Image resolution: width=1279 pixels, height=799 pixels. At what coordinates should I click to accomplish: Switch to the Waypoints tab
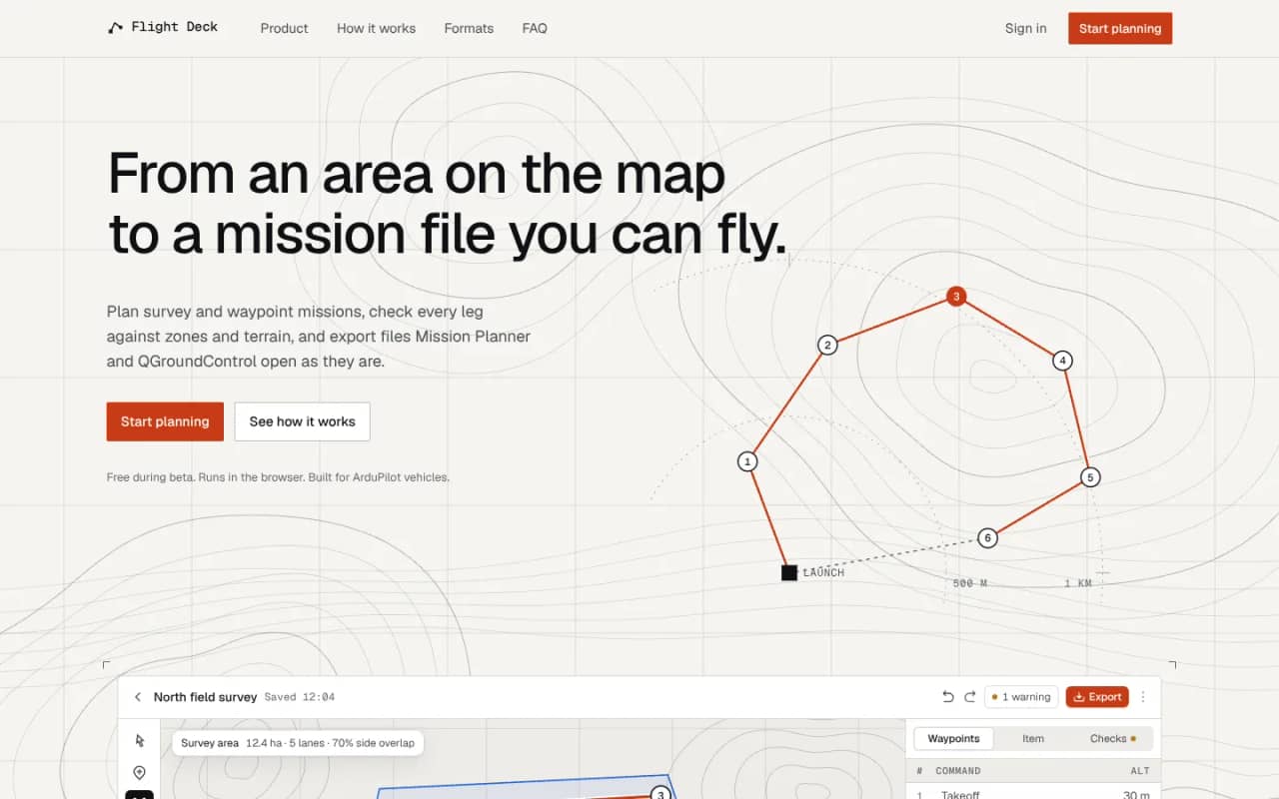[x=953, y=739]
